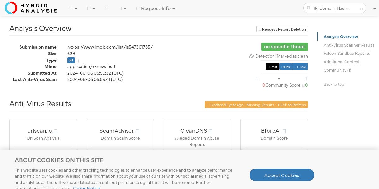The height and width of the screenshot is (189, 379).
Task: Click Back to top link
Action: coord(334,84)
